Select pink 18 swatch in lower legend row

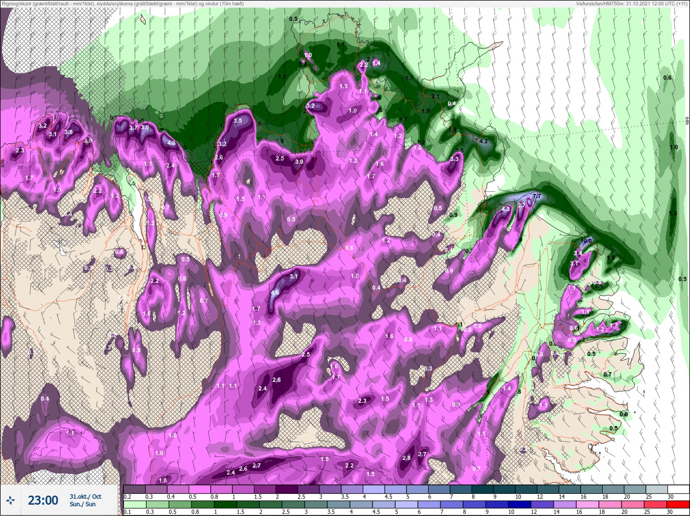(611, 505)
